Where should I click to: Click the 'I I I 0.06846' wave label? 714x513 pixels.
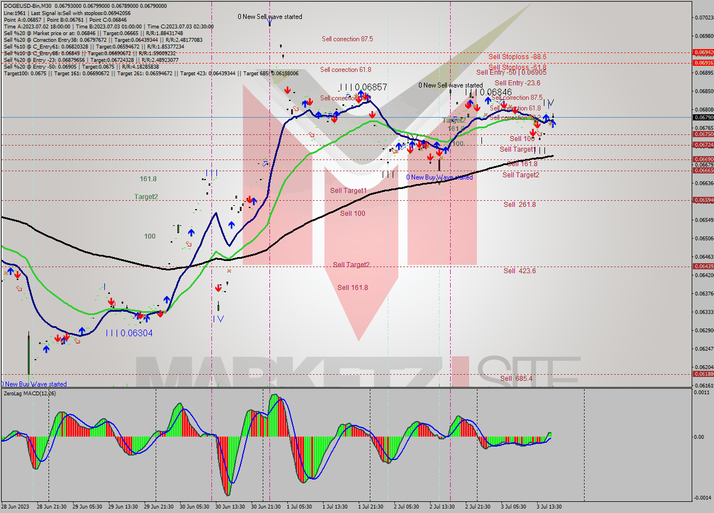pos(489,92)
